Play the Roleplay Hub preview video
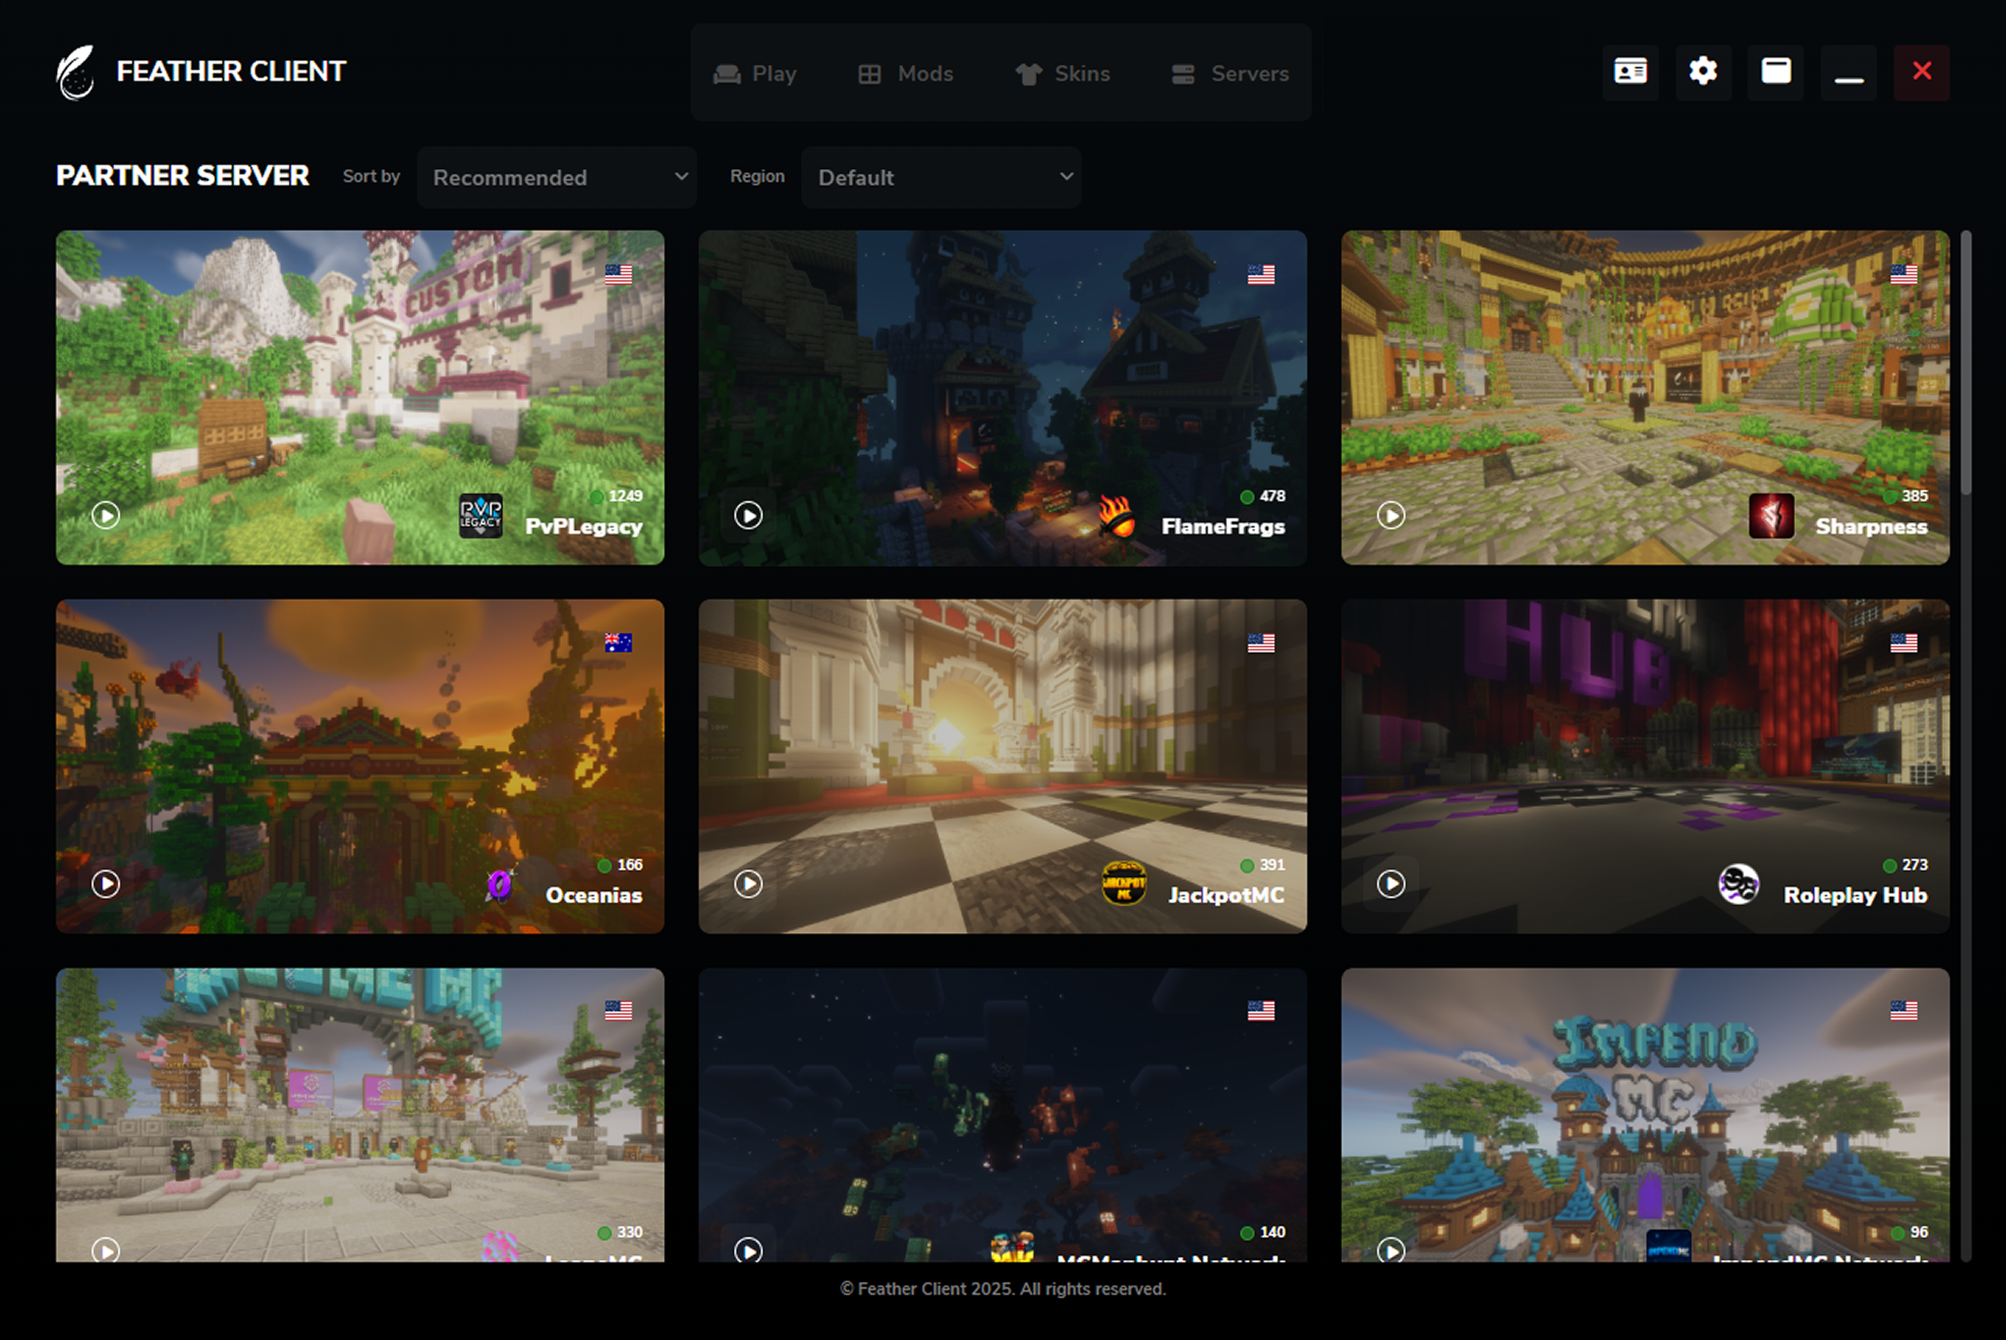This screenshot has height=1340, width=2006. click(1391, 884)
